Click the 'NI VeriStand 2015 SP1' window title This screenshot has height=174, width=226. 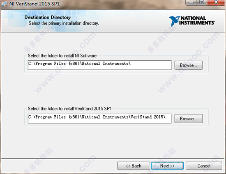click(x=34, y=4)
